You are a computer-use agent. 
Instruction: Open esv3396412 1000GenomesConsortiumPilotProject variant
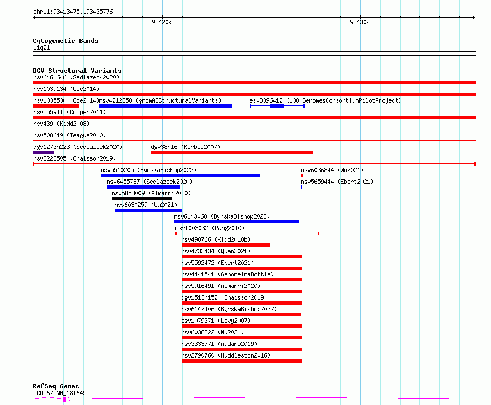point(325,100)
